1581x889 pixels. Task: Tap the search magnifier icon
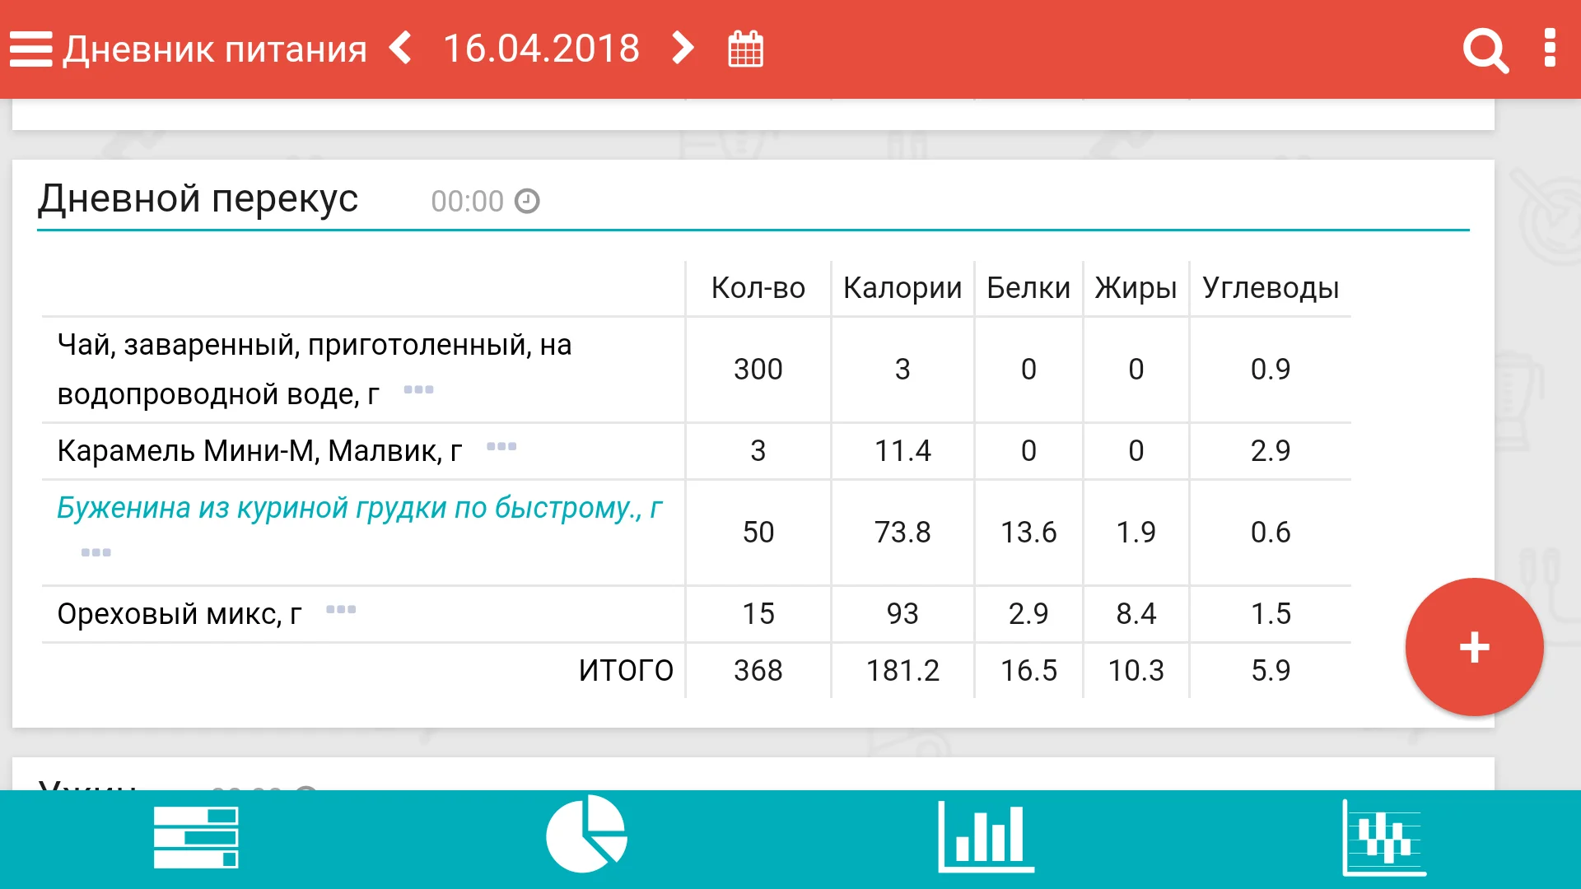coord(1485,51)
